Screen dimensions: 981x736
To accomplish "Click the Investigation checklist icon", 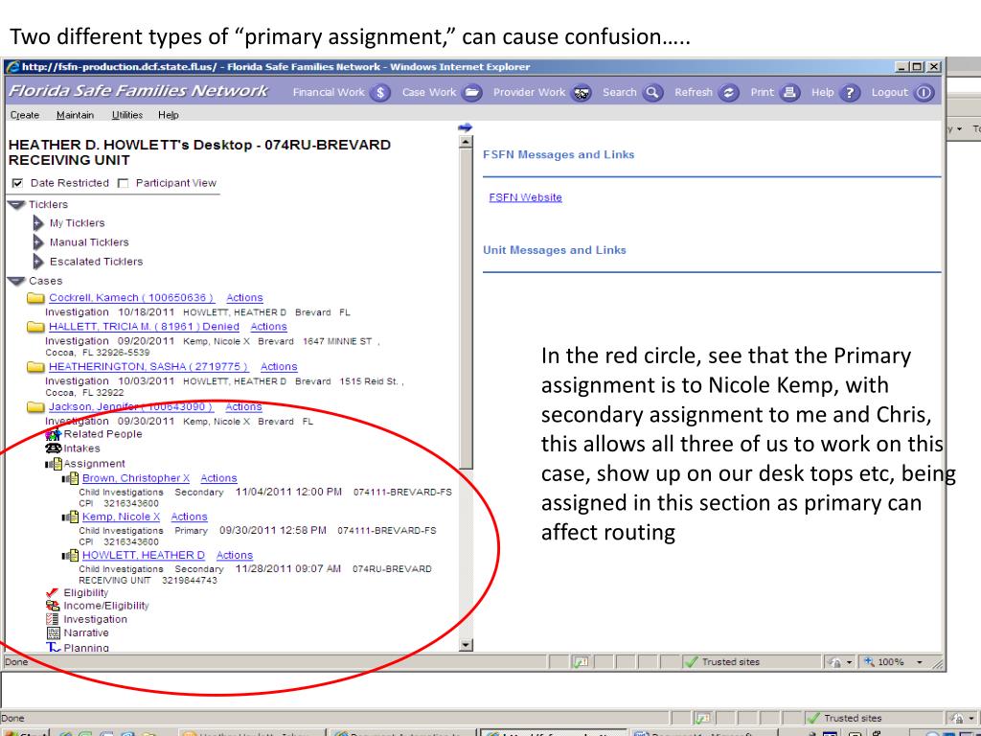I will [53, 619].
